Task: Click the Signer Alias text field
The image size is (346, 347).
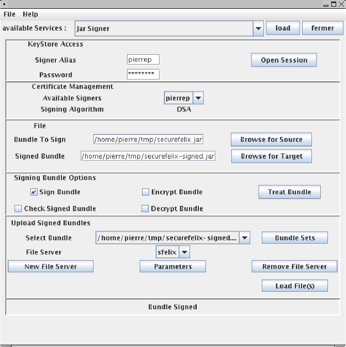Action: tap(143, 60)
